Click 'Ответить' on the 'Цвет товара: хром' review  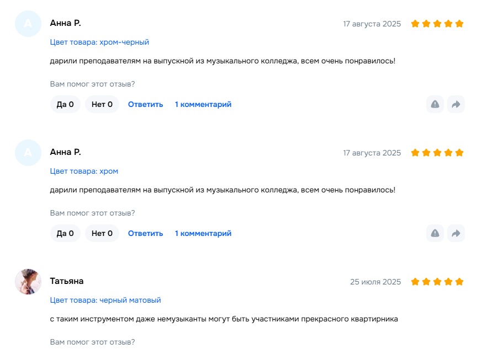click(x=146, y=233)
